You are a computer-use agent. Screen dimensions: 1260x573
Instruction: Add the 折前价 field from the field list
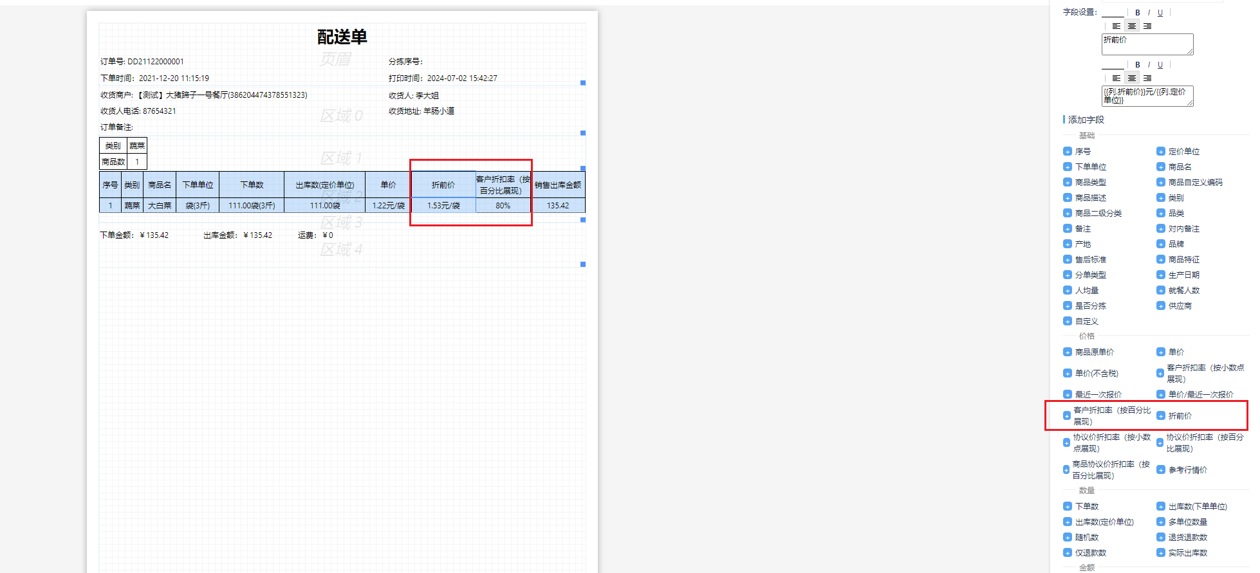point(1161,416)
